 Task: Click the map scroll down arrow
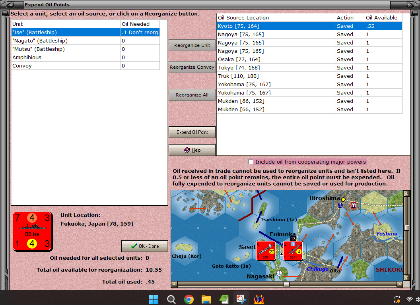click(x=406, y=278)
